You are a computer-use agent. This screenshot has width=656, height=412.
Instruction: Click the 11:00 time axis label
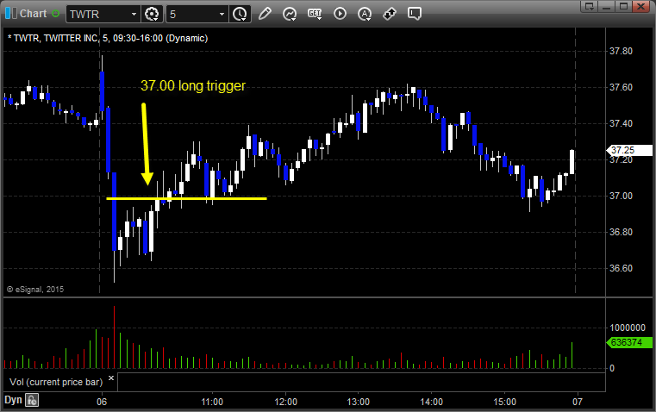212,402
